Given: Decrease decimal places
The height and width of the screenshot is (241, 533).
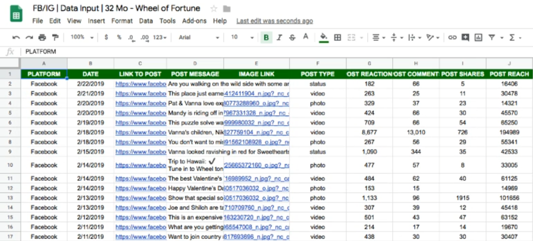Looking at the screenshot, I should (x=131, y=38).
